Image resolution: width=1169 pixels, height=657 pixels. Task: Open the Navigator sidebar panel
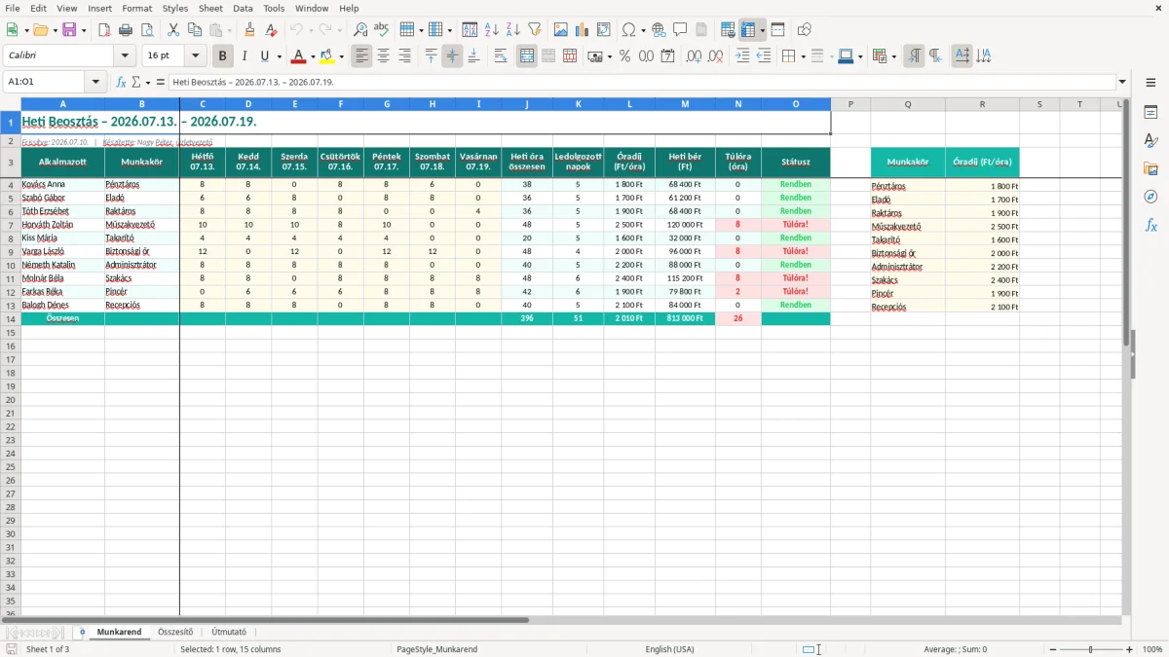tap(1150, 197)
